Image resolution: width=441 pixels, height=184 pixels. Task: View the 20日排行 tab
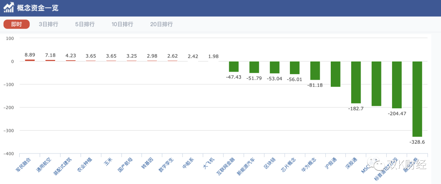click(161, 24)
